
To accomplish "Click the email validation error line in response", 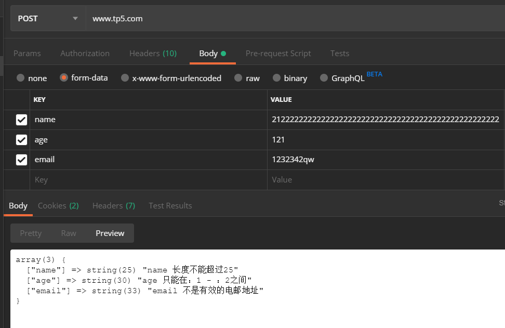I will [145, 291].
